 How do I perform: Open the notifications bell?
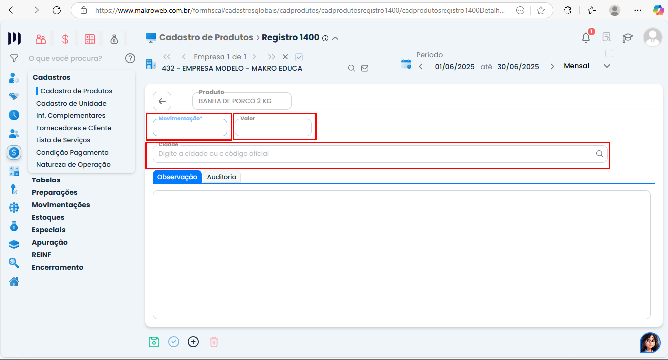587,37
